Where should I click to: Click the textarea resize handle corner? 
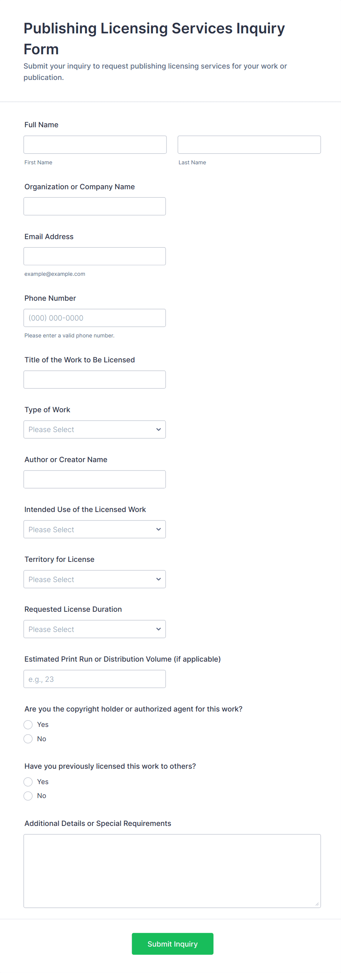[317, 904]
